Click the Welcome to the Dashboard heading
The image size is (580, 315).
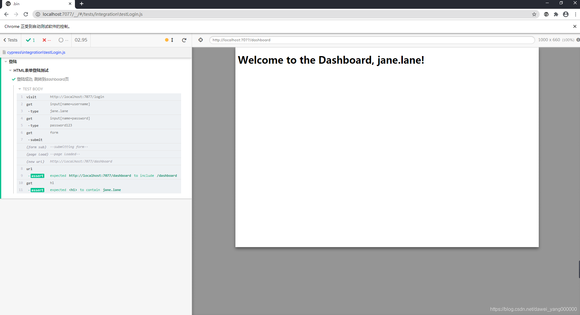click(331, 60)
